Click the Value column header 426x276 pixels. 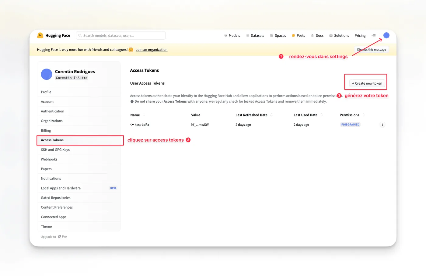coord(196,115)
